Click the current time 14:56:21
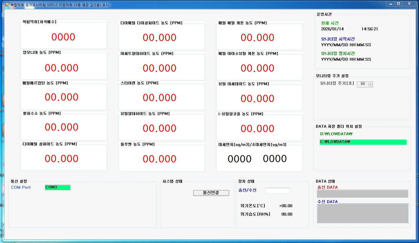 (370, 29)
